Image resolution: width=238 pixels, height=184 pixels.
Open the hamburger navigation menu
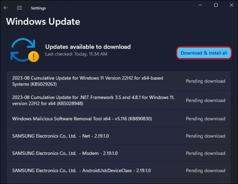(19, 8)
